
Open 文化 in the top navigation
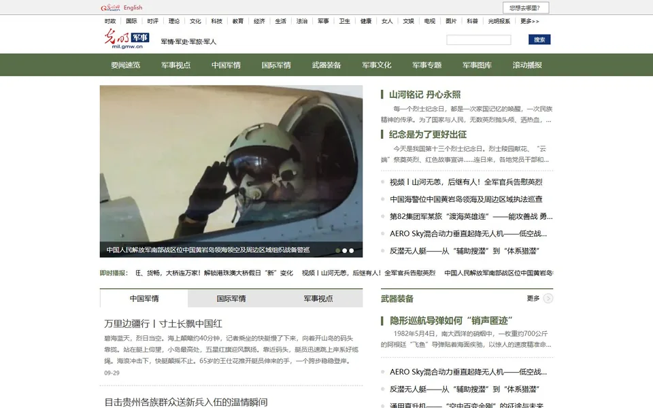(x=195, y=21)
